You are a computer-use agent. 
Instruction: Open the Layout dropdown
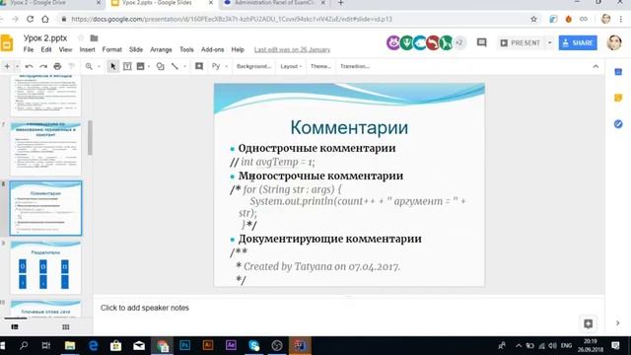(291, 66)
